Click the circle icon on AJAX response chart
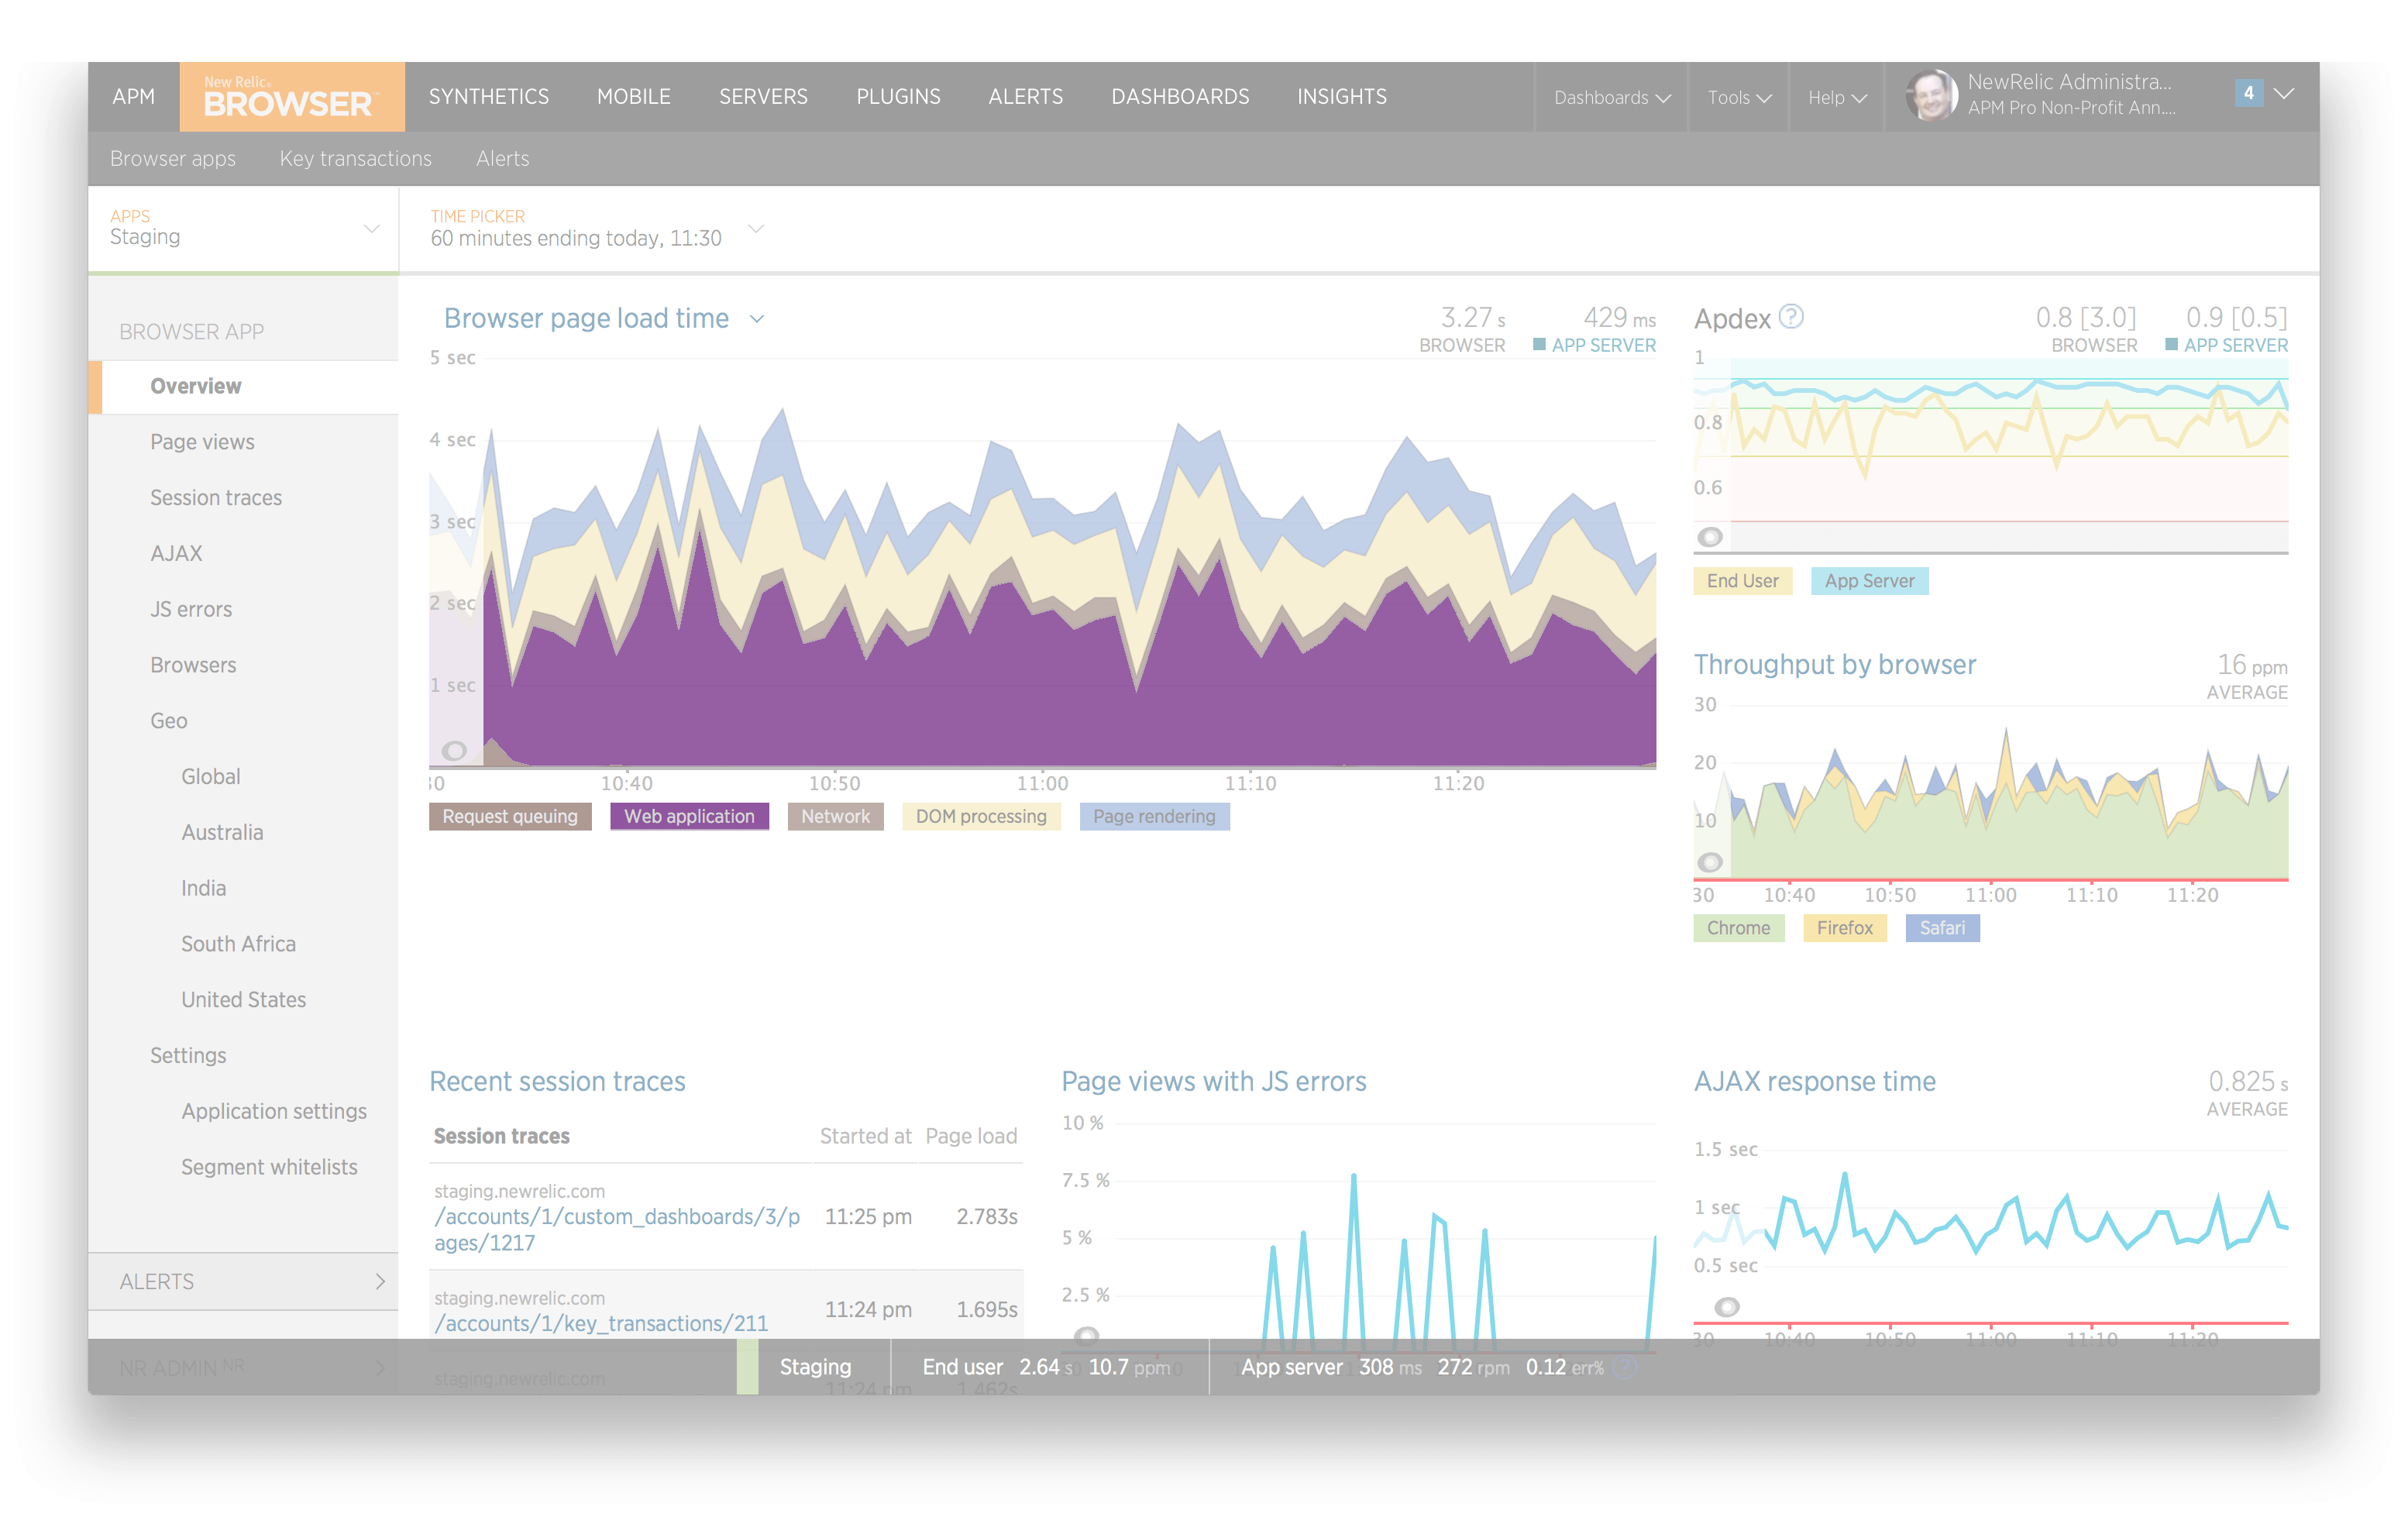This screenshot has height=1517, width=2408. pyautogui.click(x=1727, y=1307)
